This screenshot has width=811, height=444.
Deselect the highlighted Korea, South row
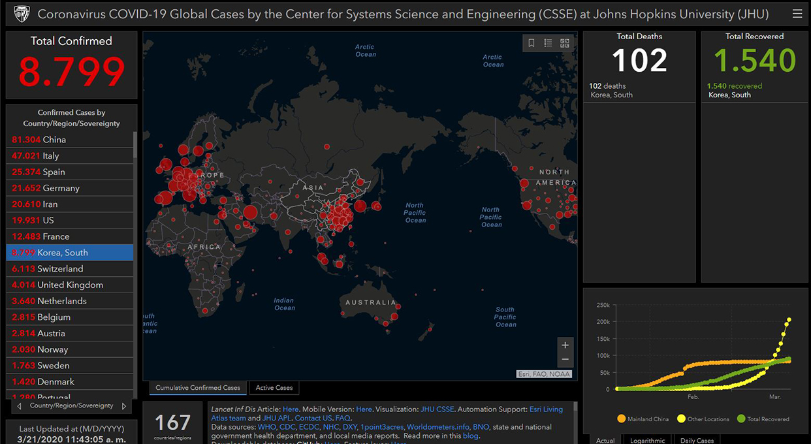click(x=70, y=253)
